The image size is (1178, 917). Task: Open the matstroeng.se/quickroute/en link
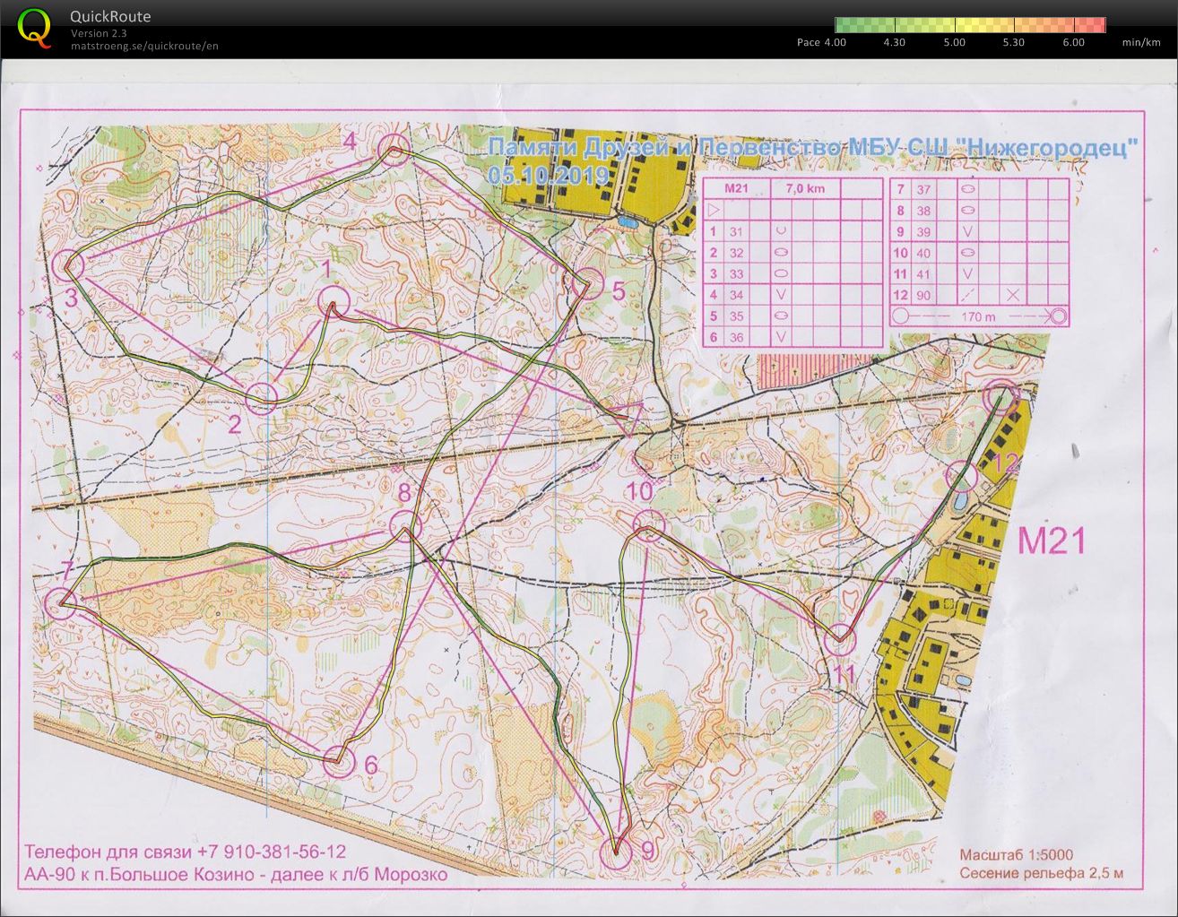(x=144, y=46)
